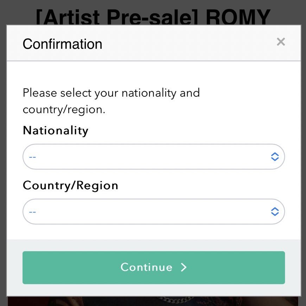Click the right chevron beside Continue
This screenshot has width=306, height=306.
click(184, 267)
